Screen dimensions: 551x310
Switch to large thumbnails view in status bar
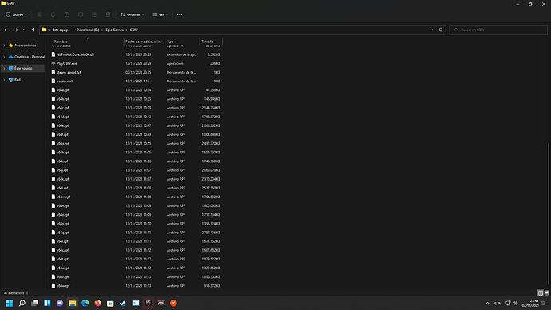click(x=546, y=292)
